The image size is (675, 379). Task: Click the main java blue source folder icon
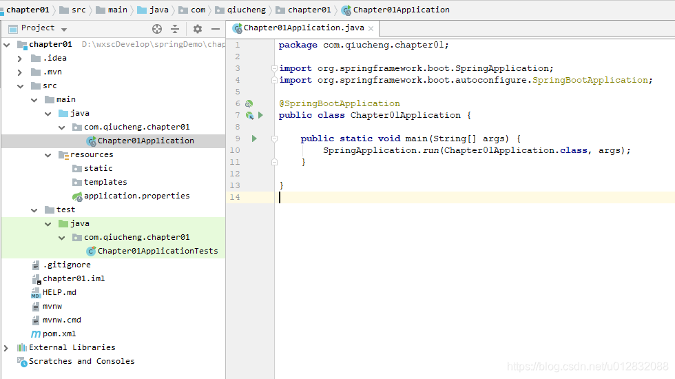63,113
